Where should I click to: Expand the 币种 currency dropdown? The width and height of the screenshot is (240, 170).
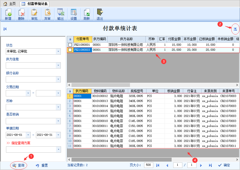(58, 107)
